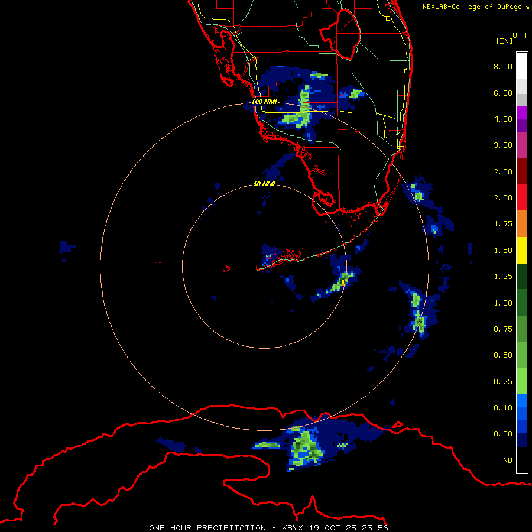Pick the black ND legend swatch
532x532 pixels.
pyautogui.click(x=522, y=460)
